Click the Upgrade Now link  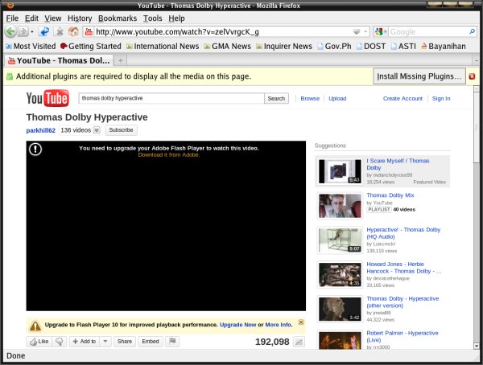pyautogui.click(x=238, y=325)
